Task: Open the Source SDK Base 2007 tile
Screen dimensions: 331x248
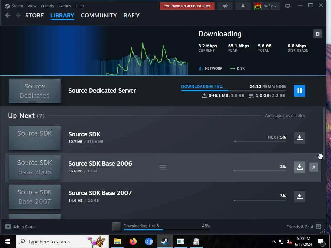Action: 35,197
